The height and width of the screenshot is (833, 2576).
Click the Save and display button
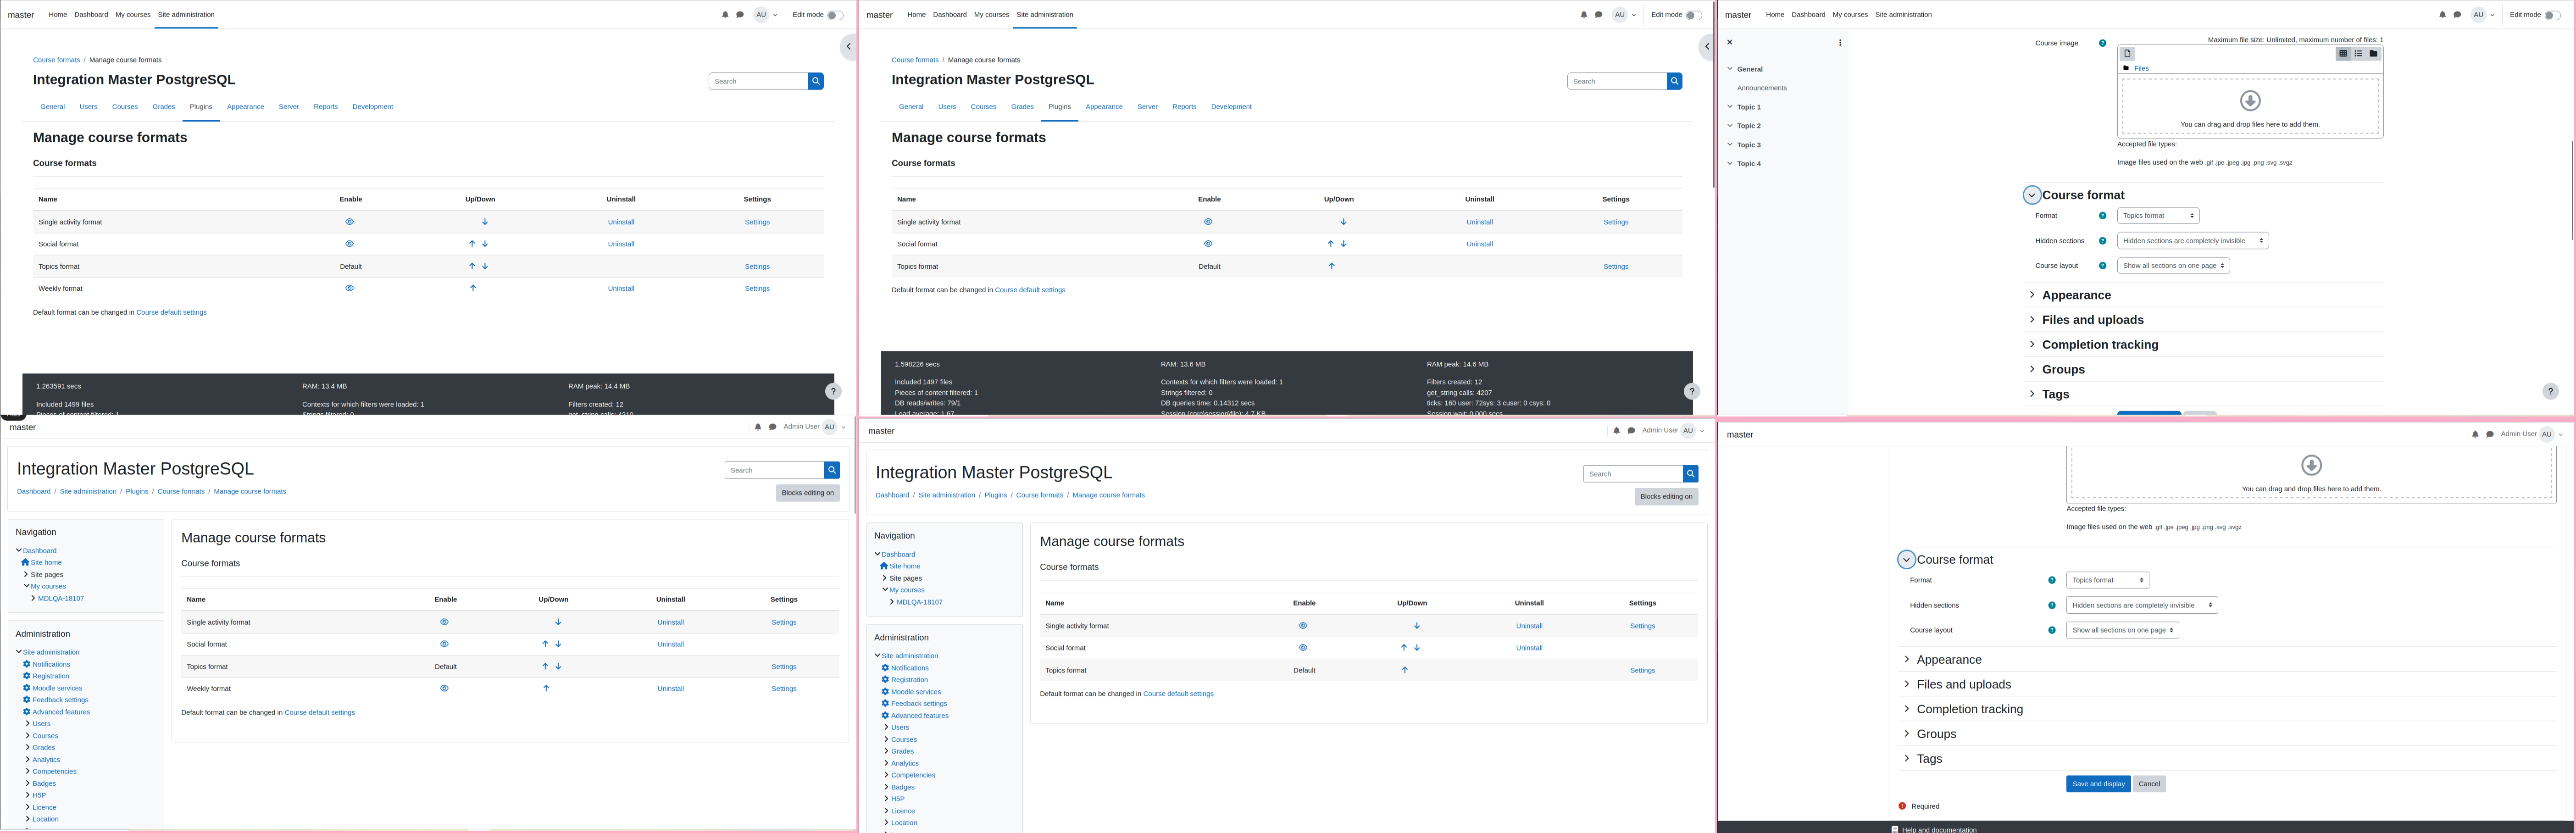[x=2098, y=784]
